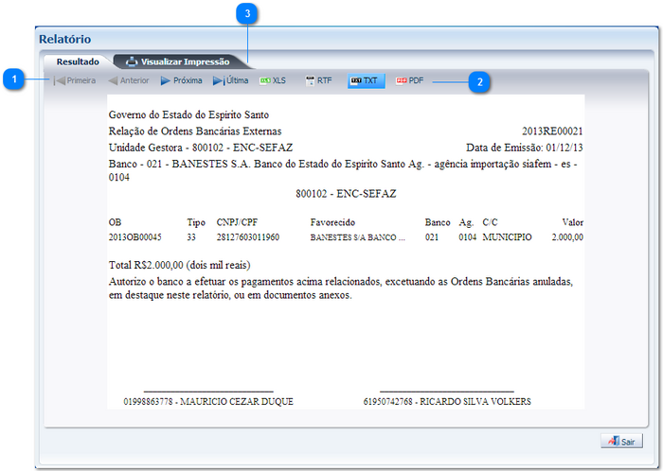Click the Valor column header
The width and height of the screenshot is (663, 471).
[x=572, y=222]
